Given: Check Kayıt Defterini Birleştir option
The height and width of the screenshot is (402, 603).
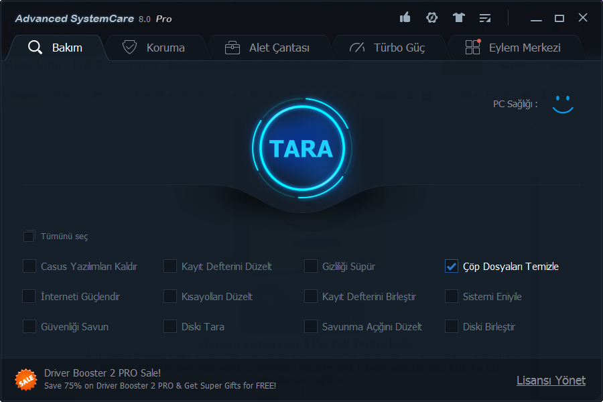Looking at the screenshot, I should pyautogui.click(x=311, y=296).
